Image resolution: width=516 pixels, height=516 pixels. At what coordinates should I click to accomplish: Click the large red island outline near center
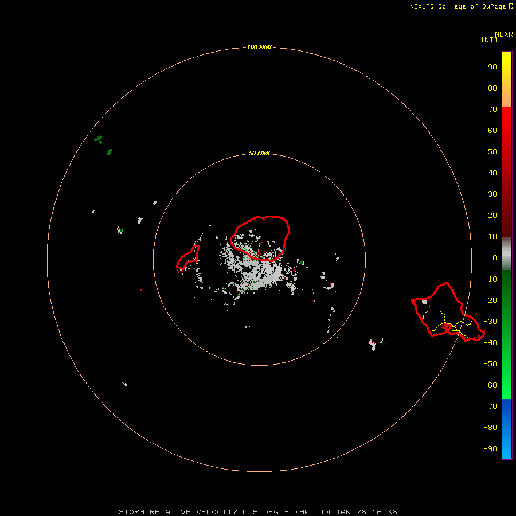coord(260,239)
